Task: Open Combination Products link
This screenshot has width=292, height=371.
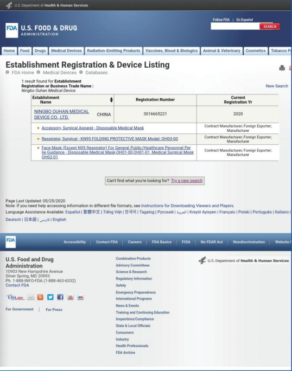Action: pyautogui.click(x=133, y=259)
